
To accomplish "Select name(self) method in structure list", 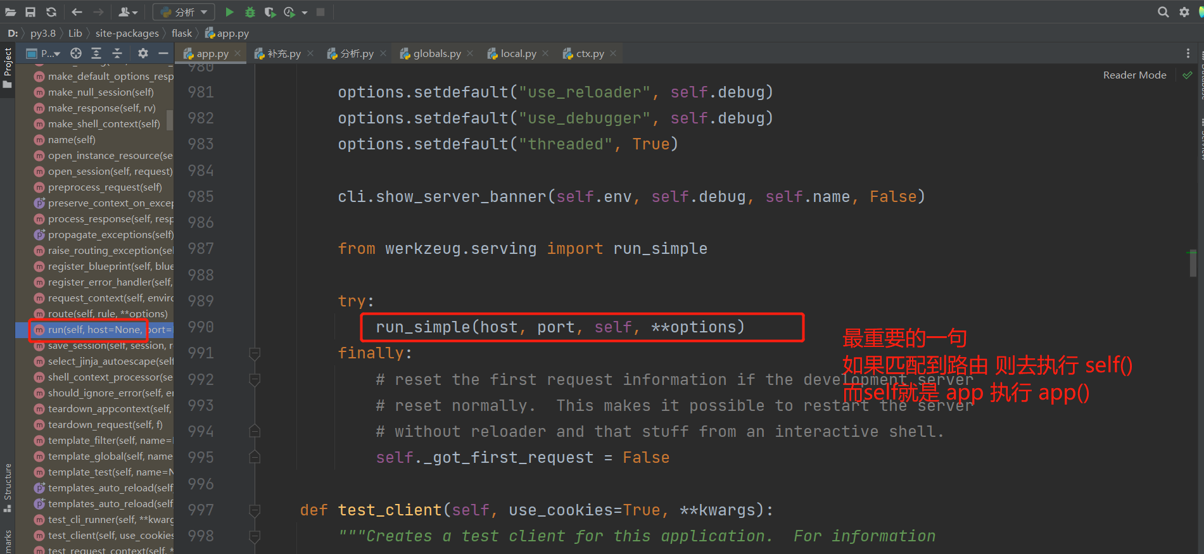I will pyautogui.click(x=72, y=139).
